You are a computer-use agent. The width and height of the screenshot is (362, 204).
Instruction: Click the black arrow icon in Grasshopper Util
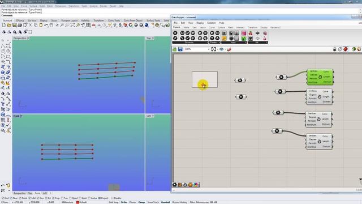coord(258,33)
